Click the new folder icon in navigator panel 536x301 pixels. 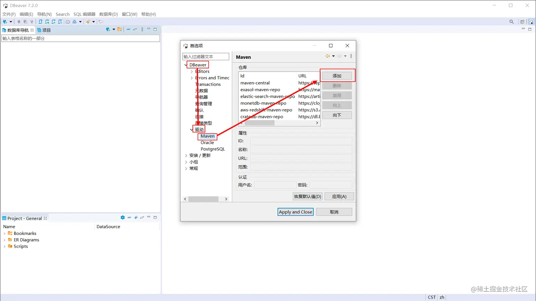pos(119,29)
